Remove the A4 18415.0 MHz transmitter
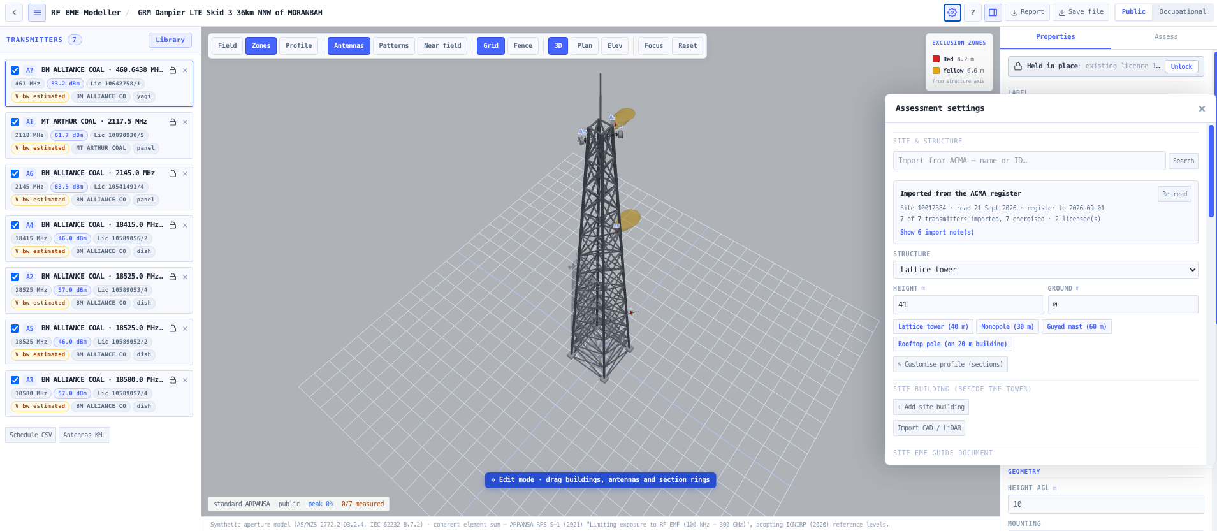This screenshot has height=531, width=1217. click(x=185, y=225)
